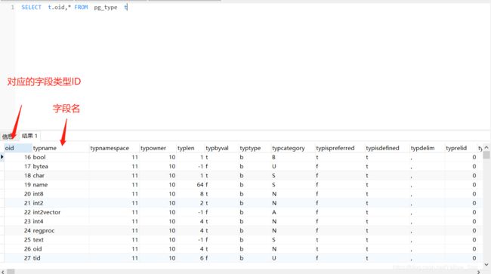The height and width of the screenshot is (274, 491).
Task: Click typcategory cell 'B' in bool row
Action: 293,157
